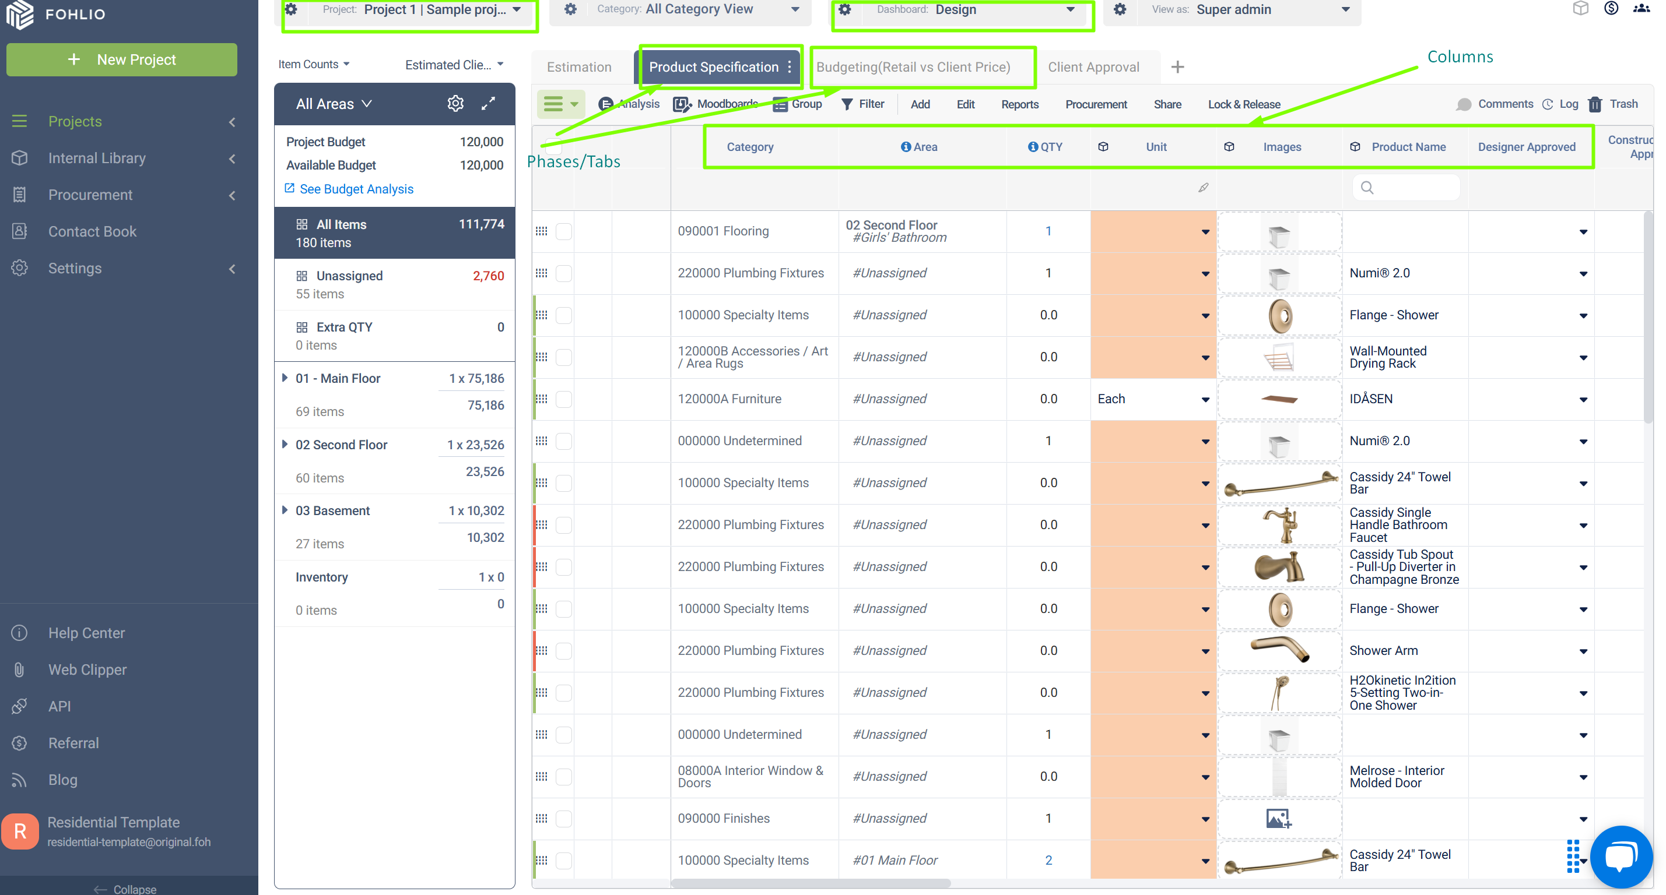Open the Moodboards tool

point(715,103)
